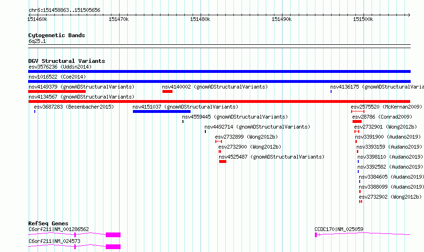
Task: Open the nsv4140002 gnomAD variant label
Action: click(215, 87)
